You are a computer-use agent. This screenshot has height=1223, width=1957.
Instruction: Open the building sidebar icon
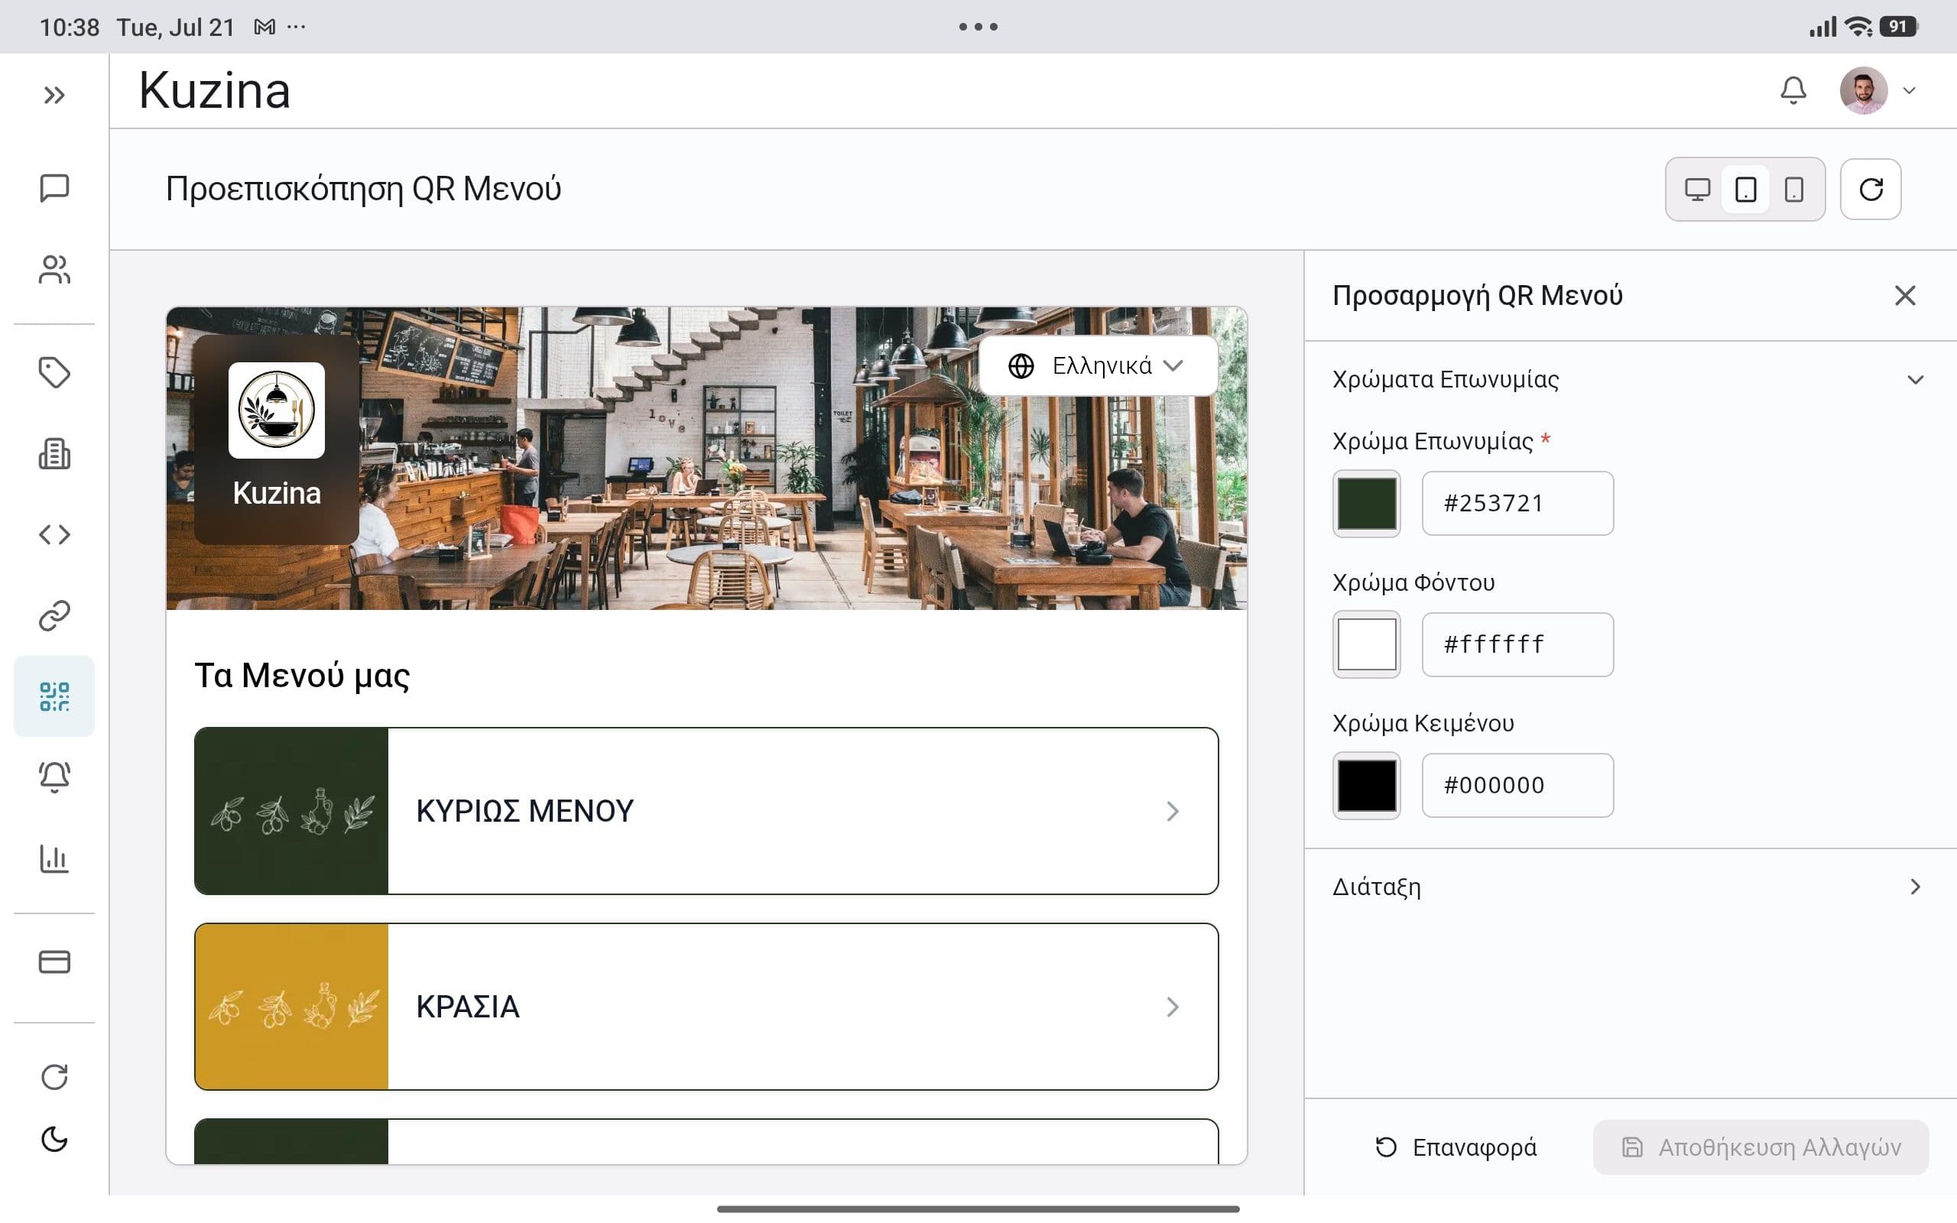coord(54,454)
